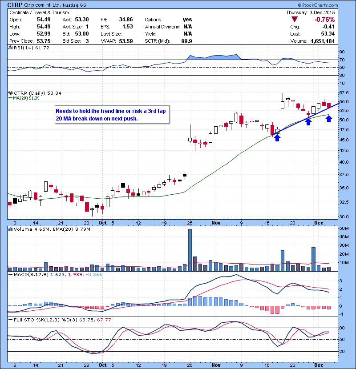Click the Last Size label

(x=111, y=34)
